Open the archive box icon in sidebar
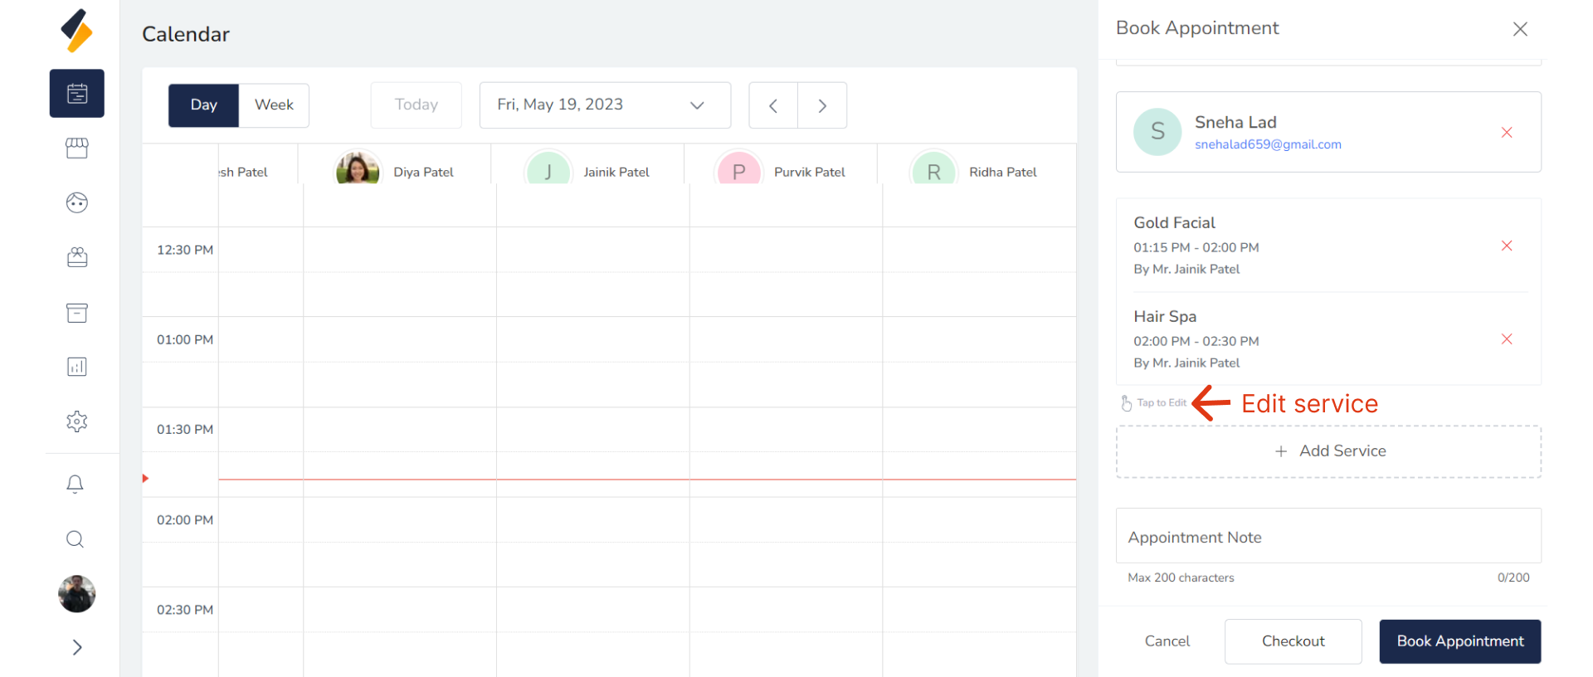The width and height of the screenshot is (1593, 677). pos(77,313)
